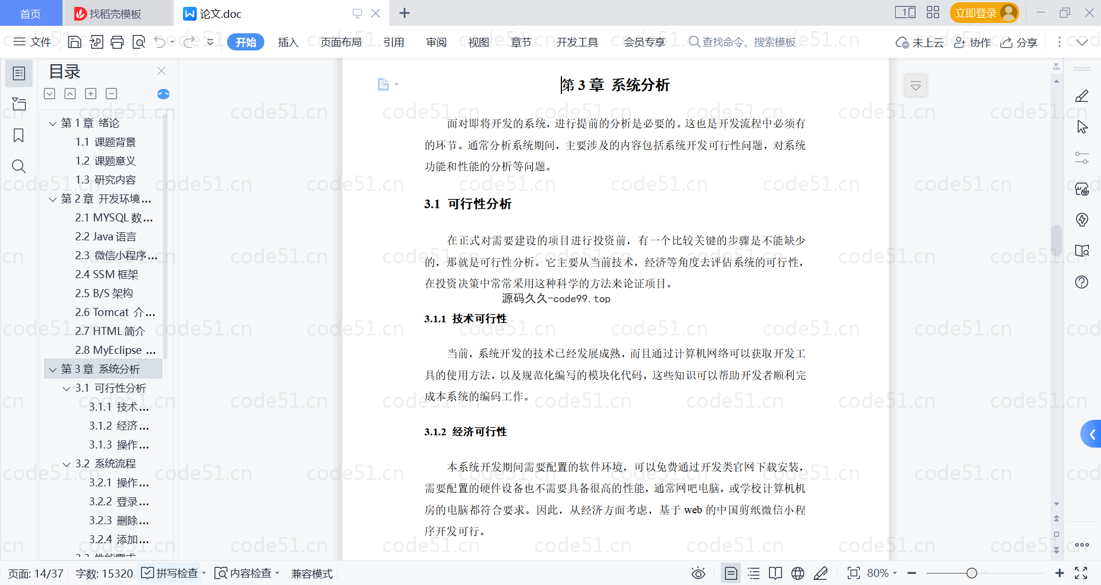This screenshot has width=1101, height=585.
Task: Open the bookmark icon in left sidebar
Action: click(19, 135)
